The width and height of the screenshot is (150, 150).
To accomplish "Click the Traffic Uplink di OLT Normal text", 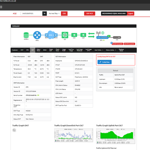I will (106, 148).
